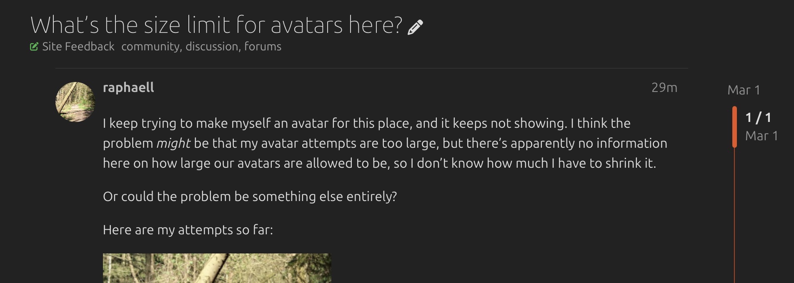Click the "Or could the problem be" paragraph
The image size is (794, 283).
point(250,196)
